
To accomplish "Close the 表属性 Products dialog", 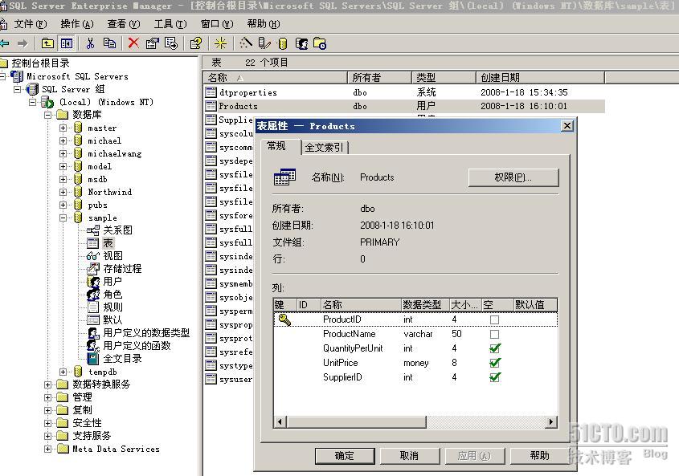I will coord(567,126).
